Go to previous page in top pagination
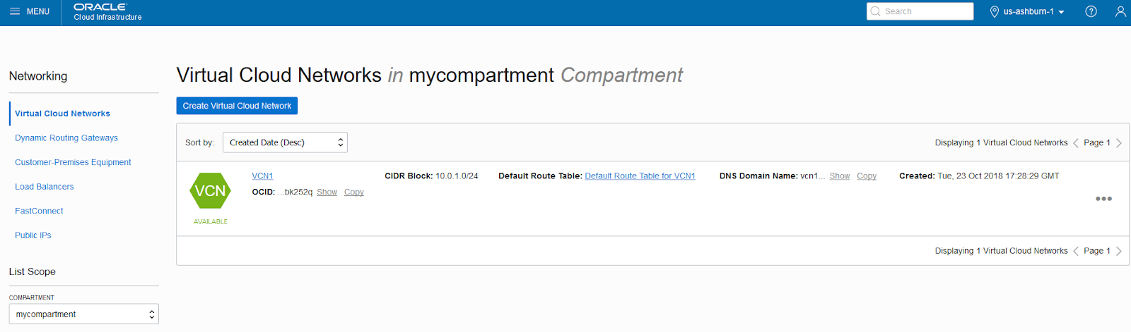This screenshot has width=1131, height=332. pos(1076,143)
